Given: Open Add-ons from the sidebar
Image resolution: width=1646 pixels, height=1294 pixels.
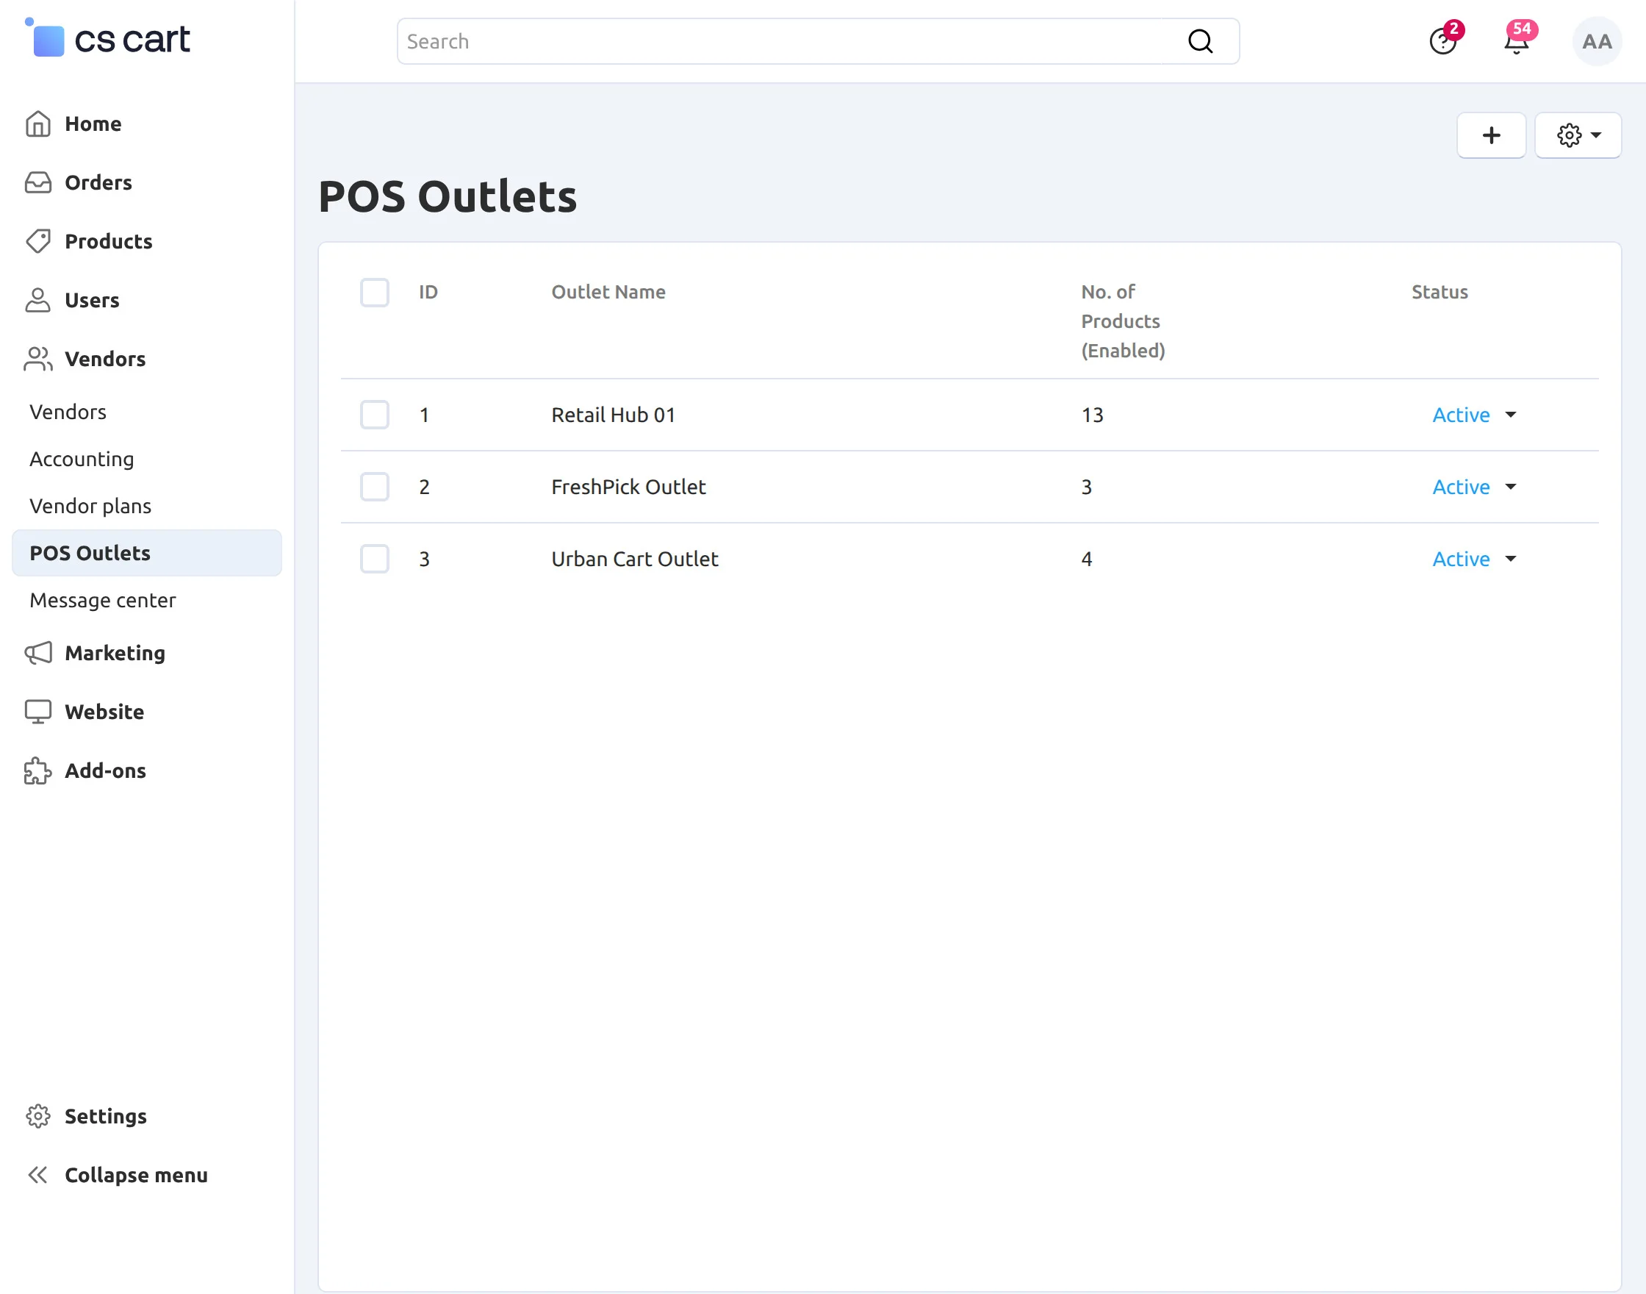Looking at the screenshot, I should click(x=105, y=771).
